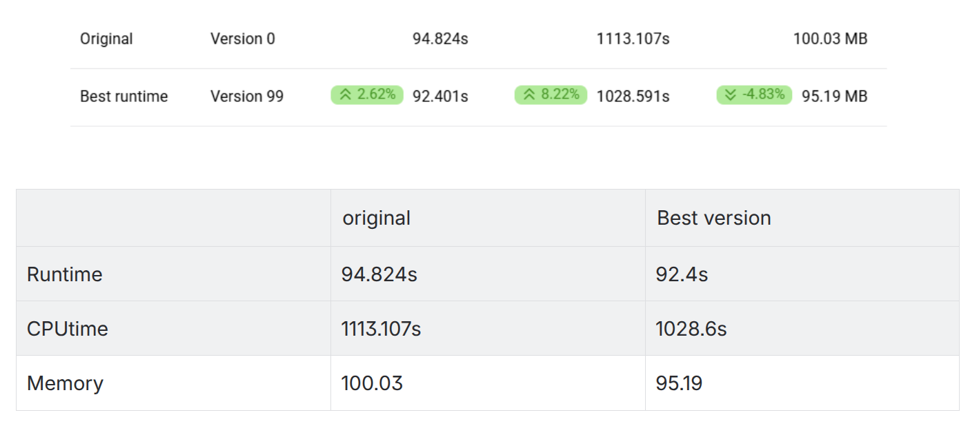Screen dimensions: 979x426
Task: Click the up-arrow icon in the 8.22% badge
Action: click(528, 95)
